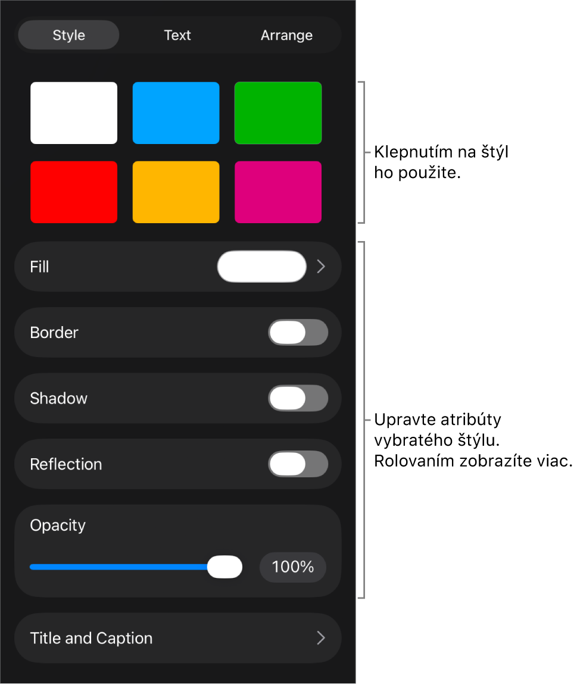Apply the red style preset
The height and width of the screenshot is (685, 577).
tap(74, 192)
